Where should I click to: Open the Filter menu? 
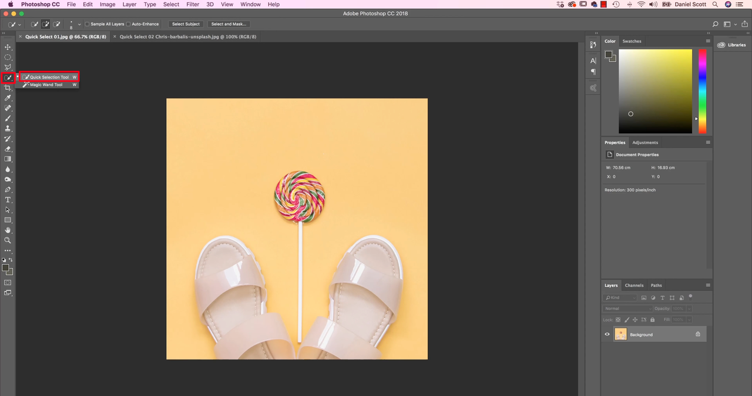click(x=193, y=4)
